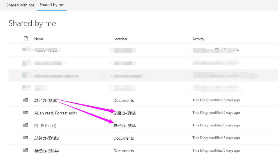Go to 总经办-测试 location of C folder
Viewport: 278px width, 156px height.
coord(124,126)
